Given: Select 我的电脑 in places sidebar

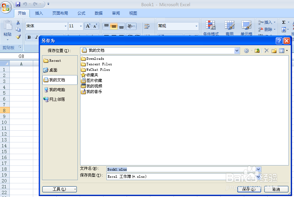Looking at the screenshot, I should [60, 90].
